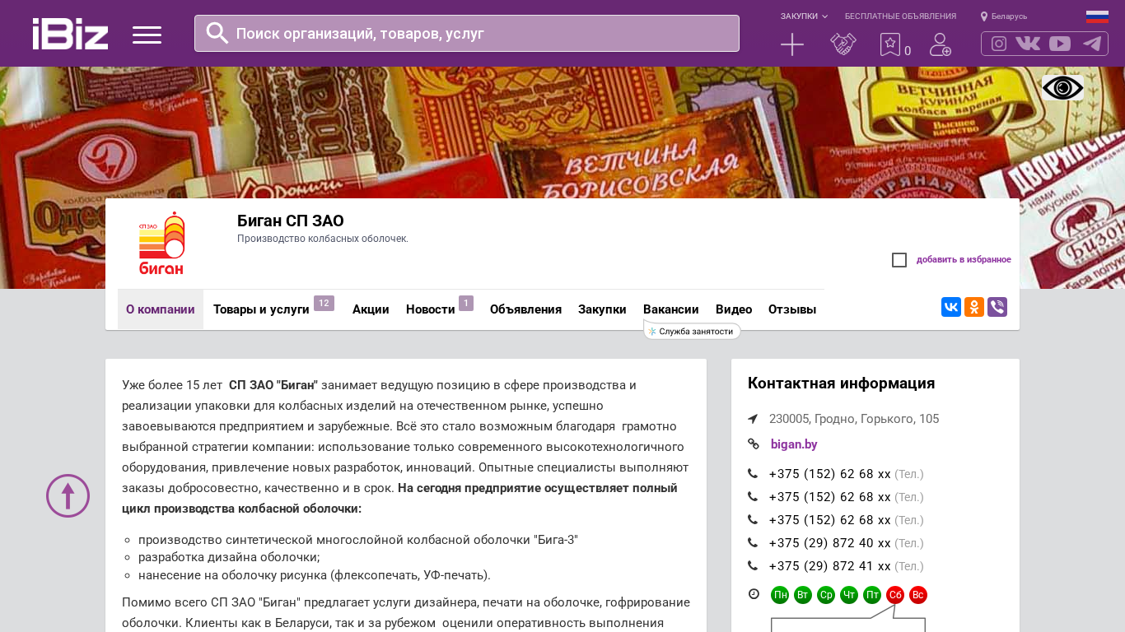The width and height of the screenshot is (1125, 632).
Task: Open the handshake partners icon
Action: pos(843,44)
